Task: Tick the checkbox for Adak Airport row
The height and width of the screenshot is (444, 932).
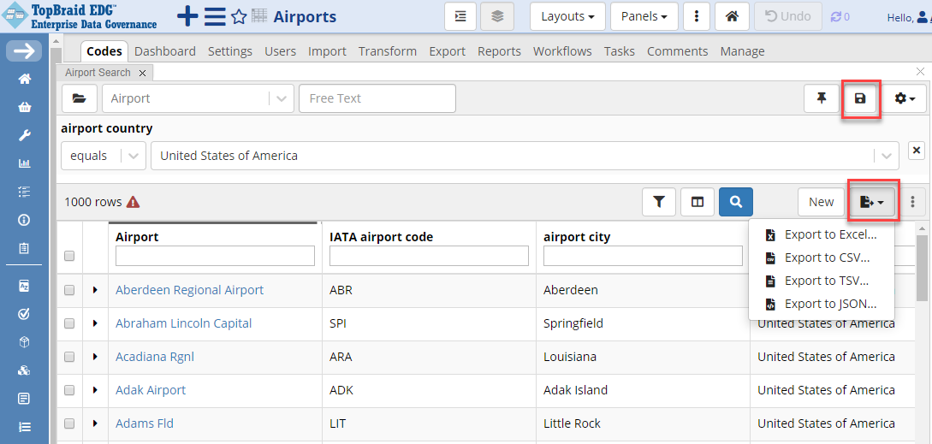Action: coord(69,390)
